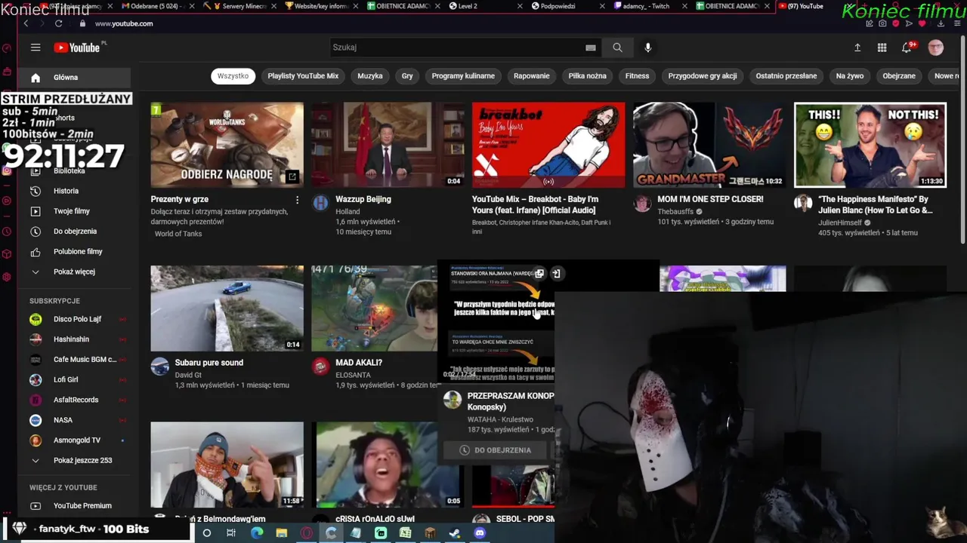Viewport: 967px width, 543px height.
Task: Open MOM I'M ONE STEP CLOSER thumbnail
Action: coord(709,145)
